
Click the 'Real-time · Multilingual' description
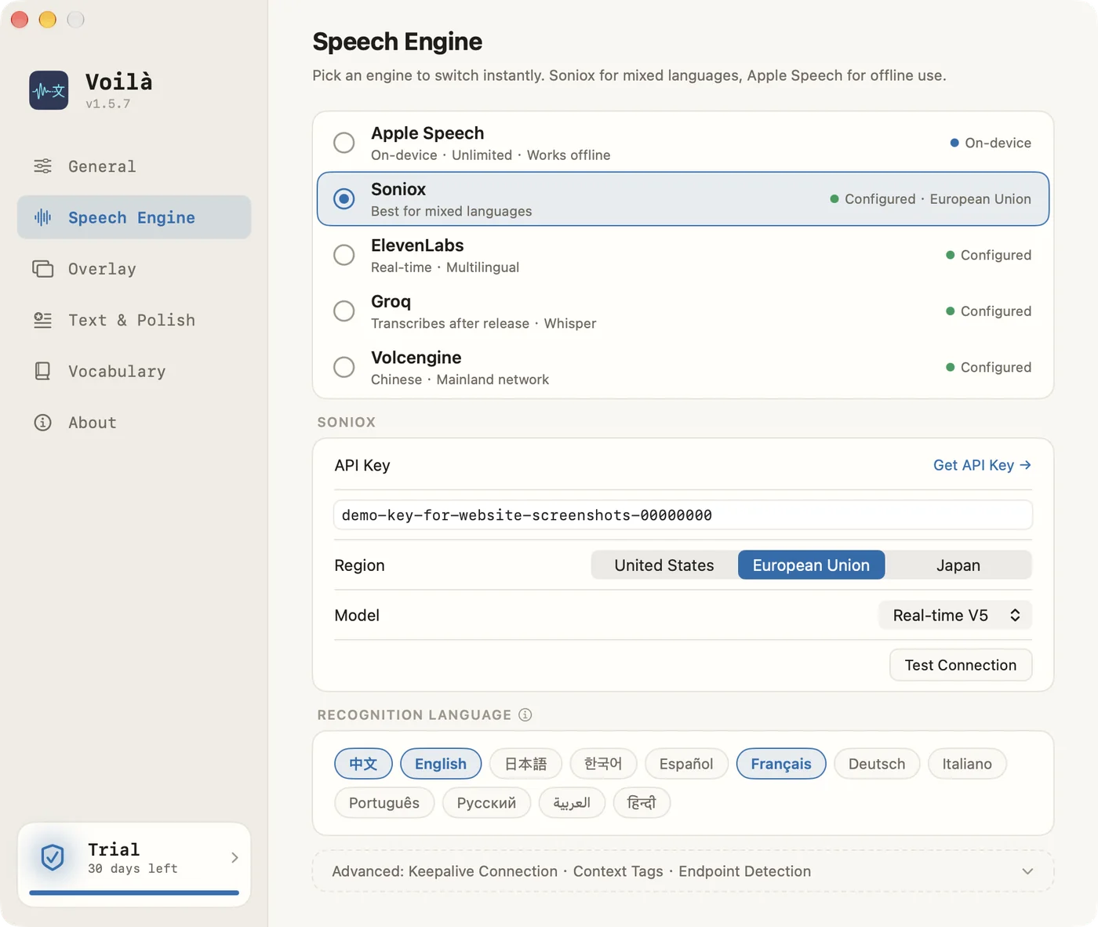pos(445,267)
